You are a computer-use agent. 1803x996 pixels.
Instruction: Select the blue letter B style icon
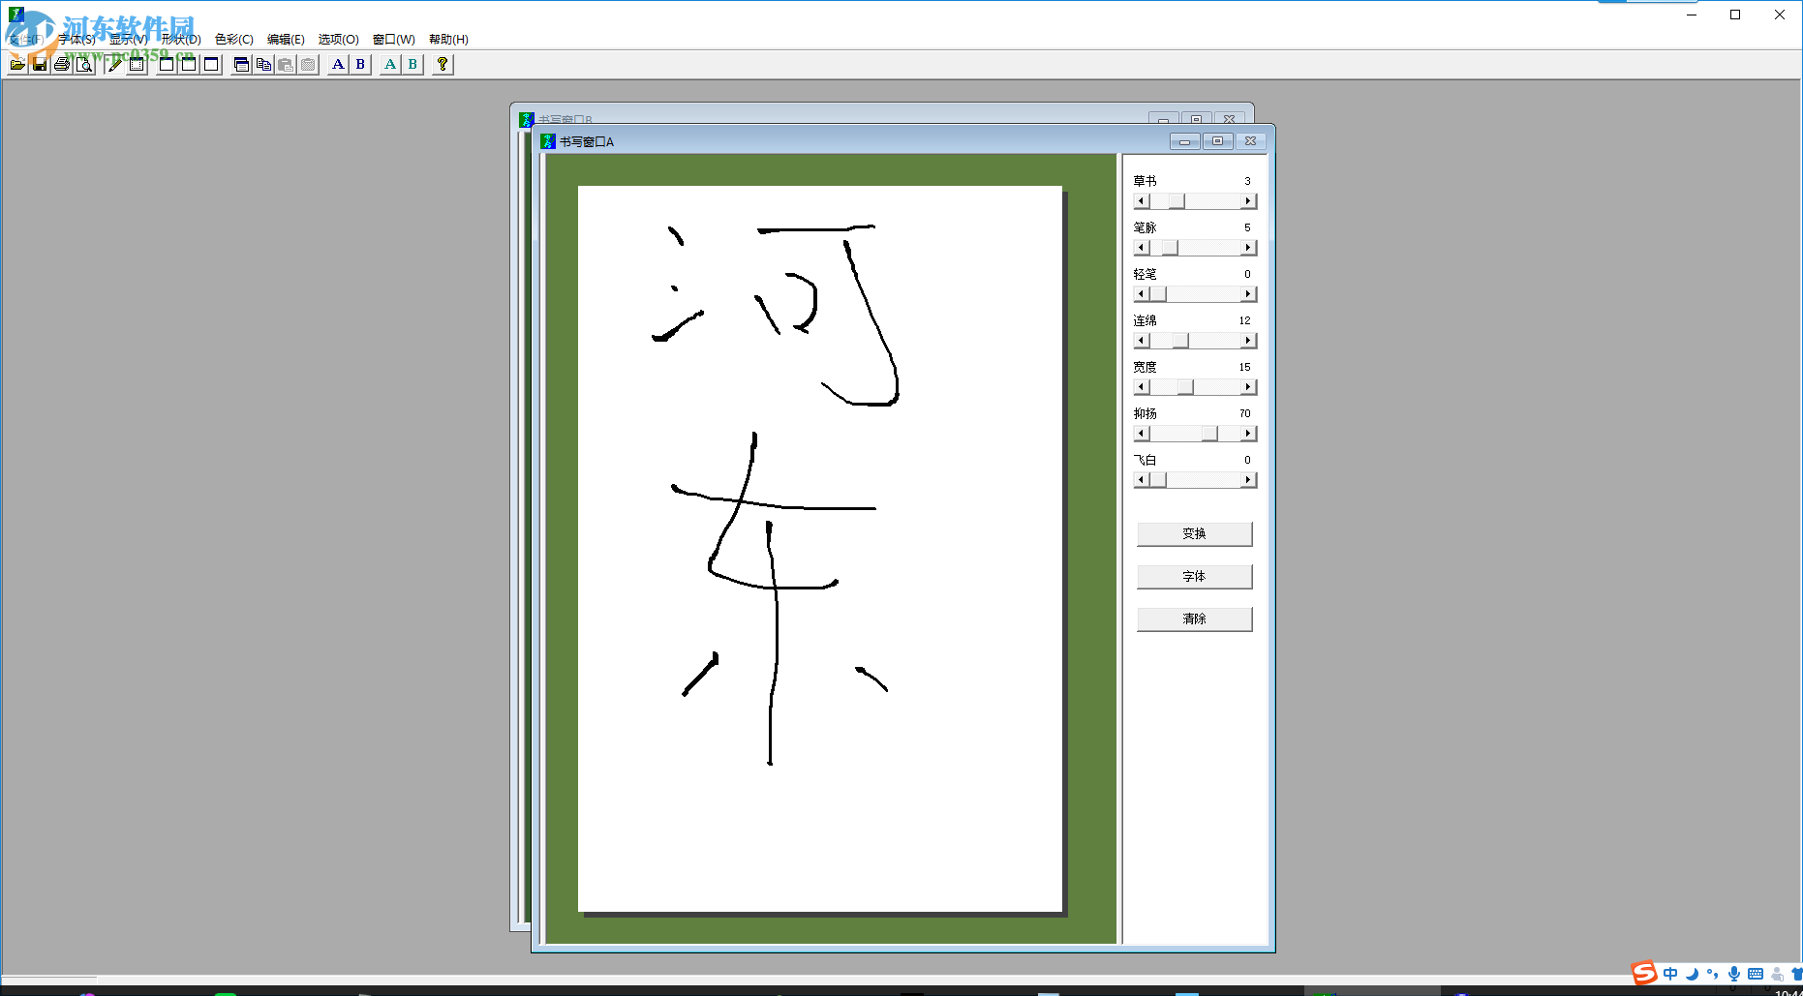[359, 64]
